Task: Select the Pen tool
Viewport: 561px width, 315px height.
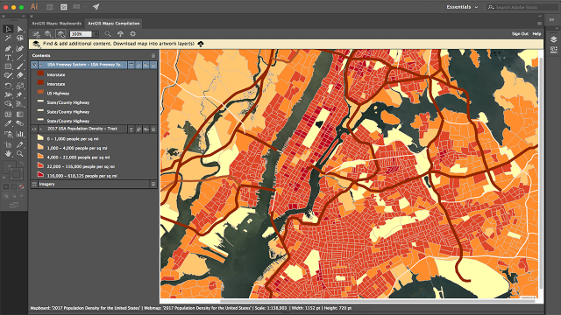Action: coord(8,48)
